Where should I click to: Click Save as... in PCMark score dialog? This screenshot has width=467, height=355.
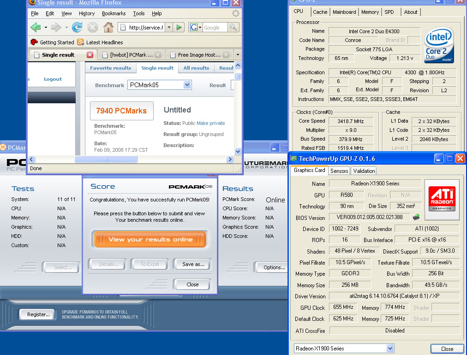tap(193, 264)
